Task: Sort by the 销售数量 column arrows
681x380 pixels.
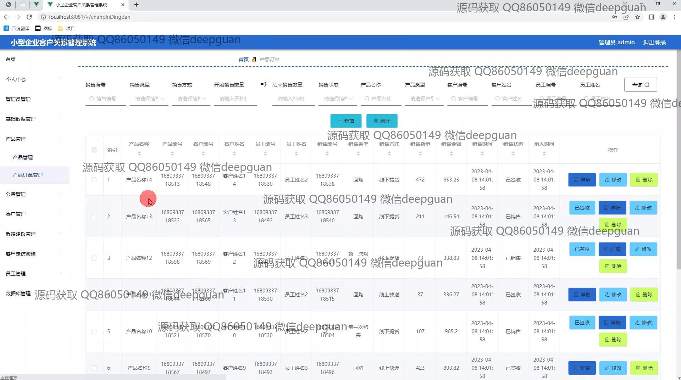Action: [420, 153]
